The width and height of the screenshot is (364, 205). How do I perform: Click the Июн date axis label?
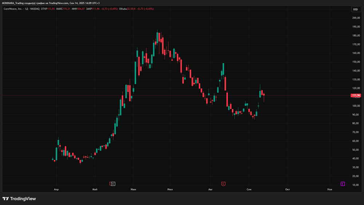133,189
